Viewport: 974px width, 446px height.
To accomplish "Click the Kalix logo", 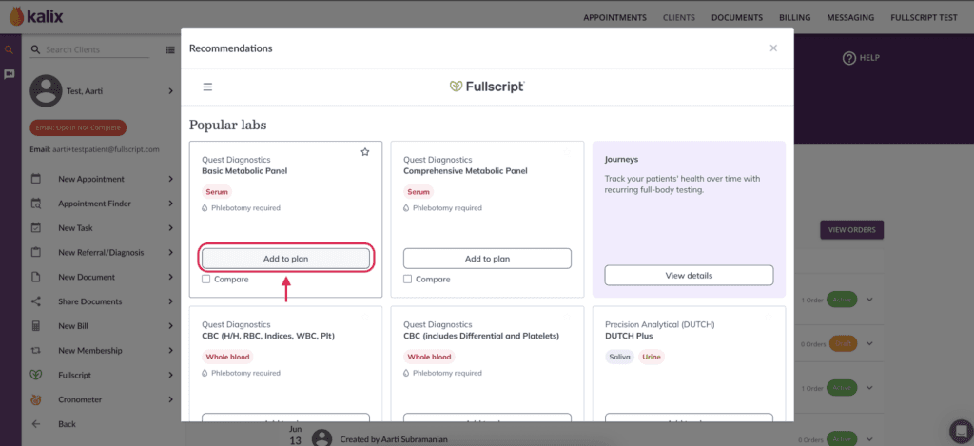I will (x=36, y=17).
